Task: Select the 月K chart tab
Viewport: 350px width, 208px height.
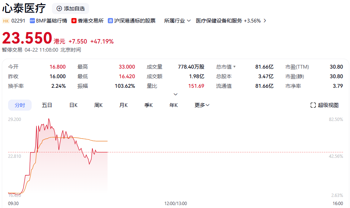Action: (123, 105)
